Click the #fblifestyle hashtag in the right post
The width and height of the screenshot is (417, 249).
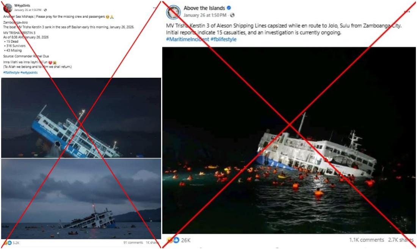[x=223, y=39]
